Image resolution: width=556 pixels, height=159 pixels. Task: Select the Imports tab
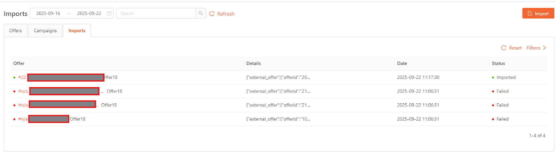click(77, 31)
